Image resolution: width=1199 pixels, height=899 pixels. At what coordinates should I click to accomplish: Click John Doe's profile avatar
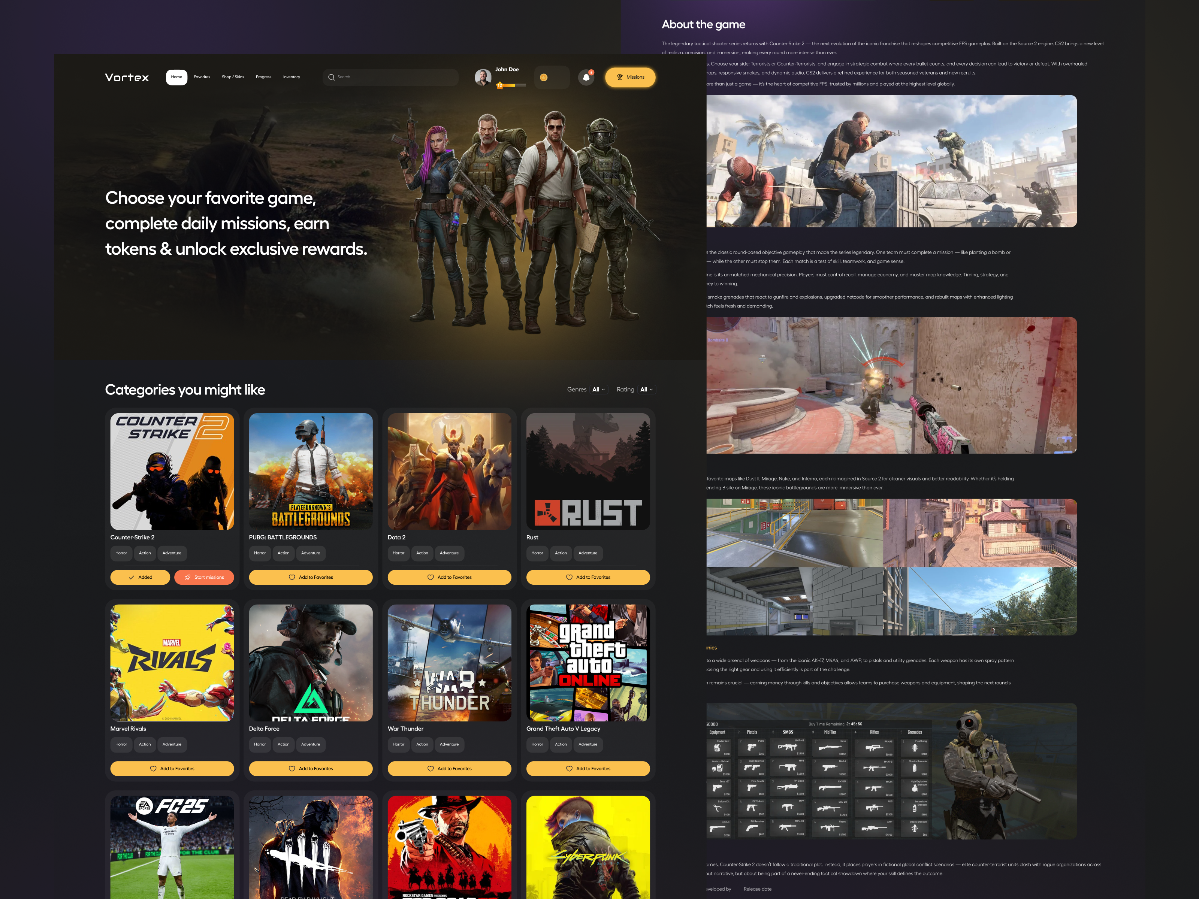coord(483,77)
